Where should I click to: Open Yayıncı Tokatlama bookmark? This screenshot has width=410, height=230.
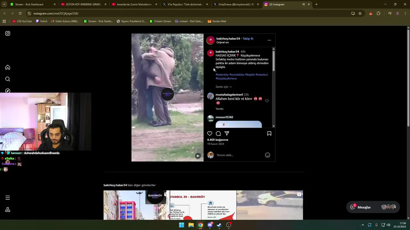(131, 21)
